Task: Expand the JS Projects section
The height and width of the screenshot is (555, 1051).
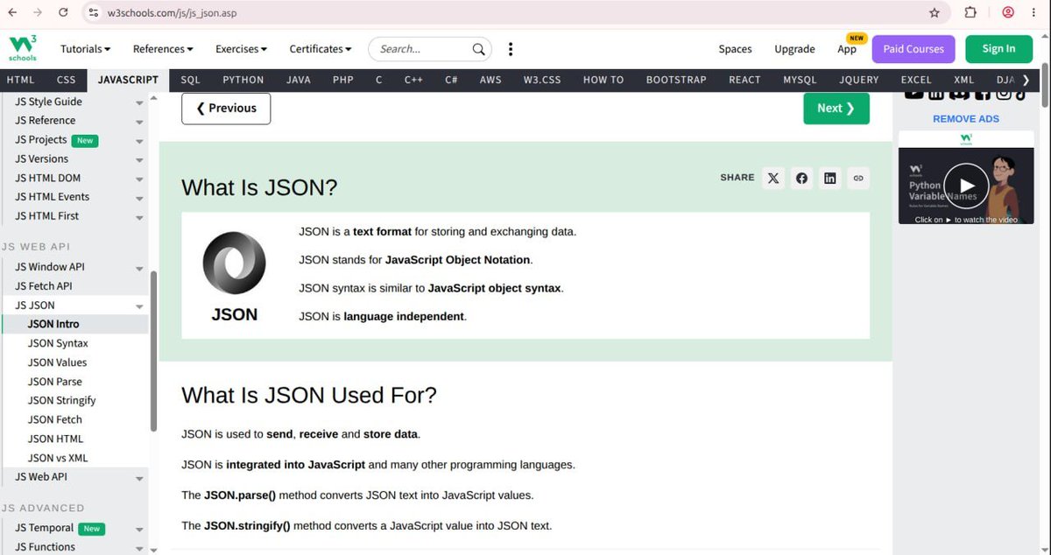Action: 139,141
